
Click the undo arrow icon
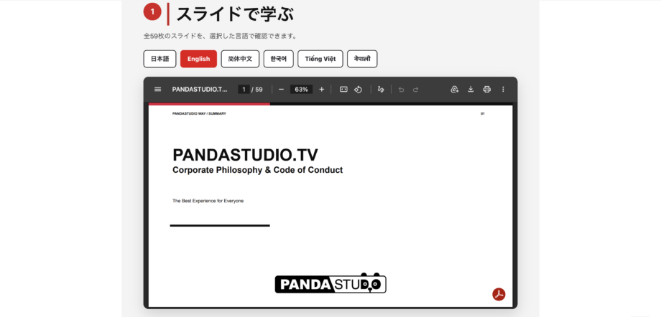(401, 89)
